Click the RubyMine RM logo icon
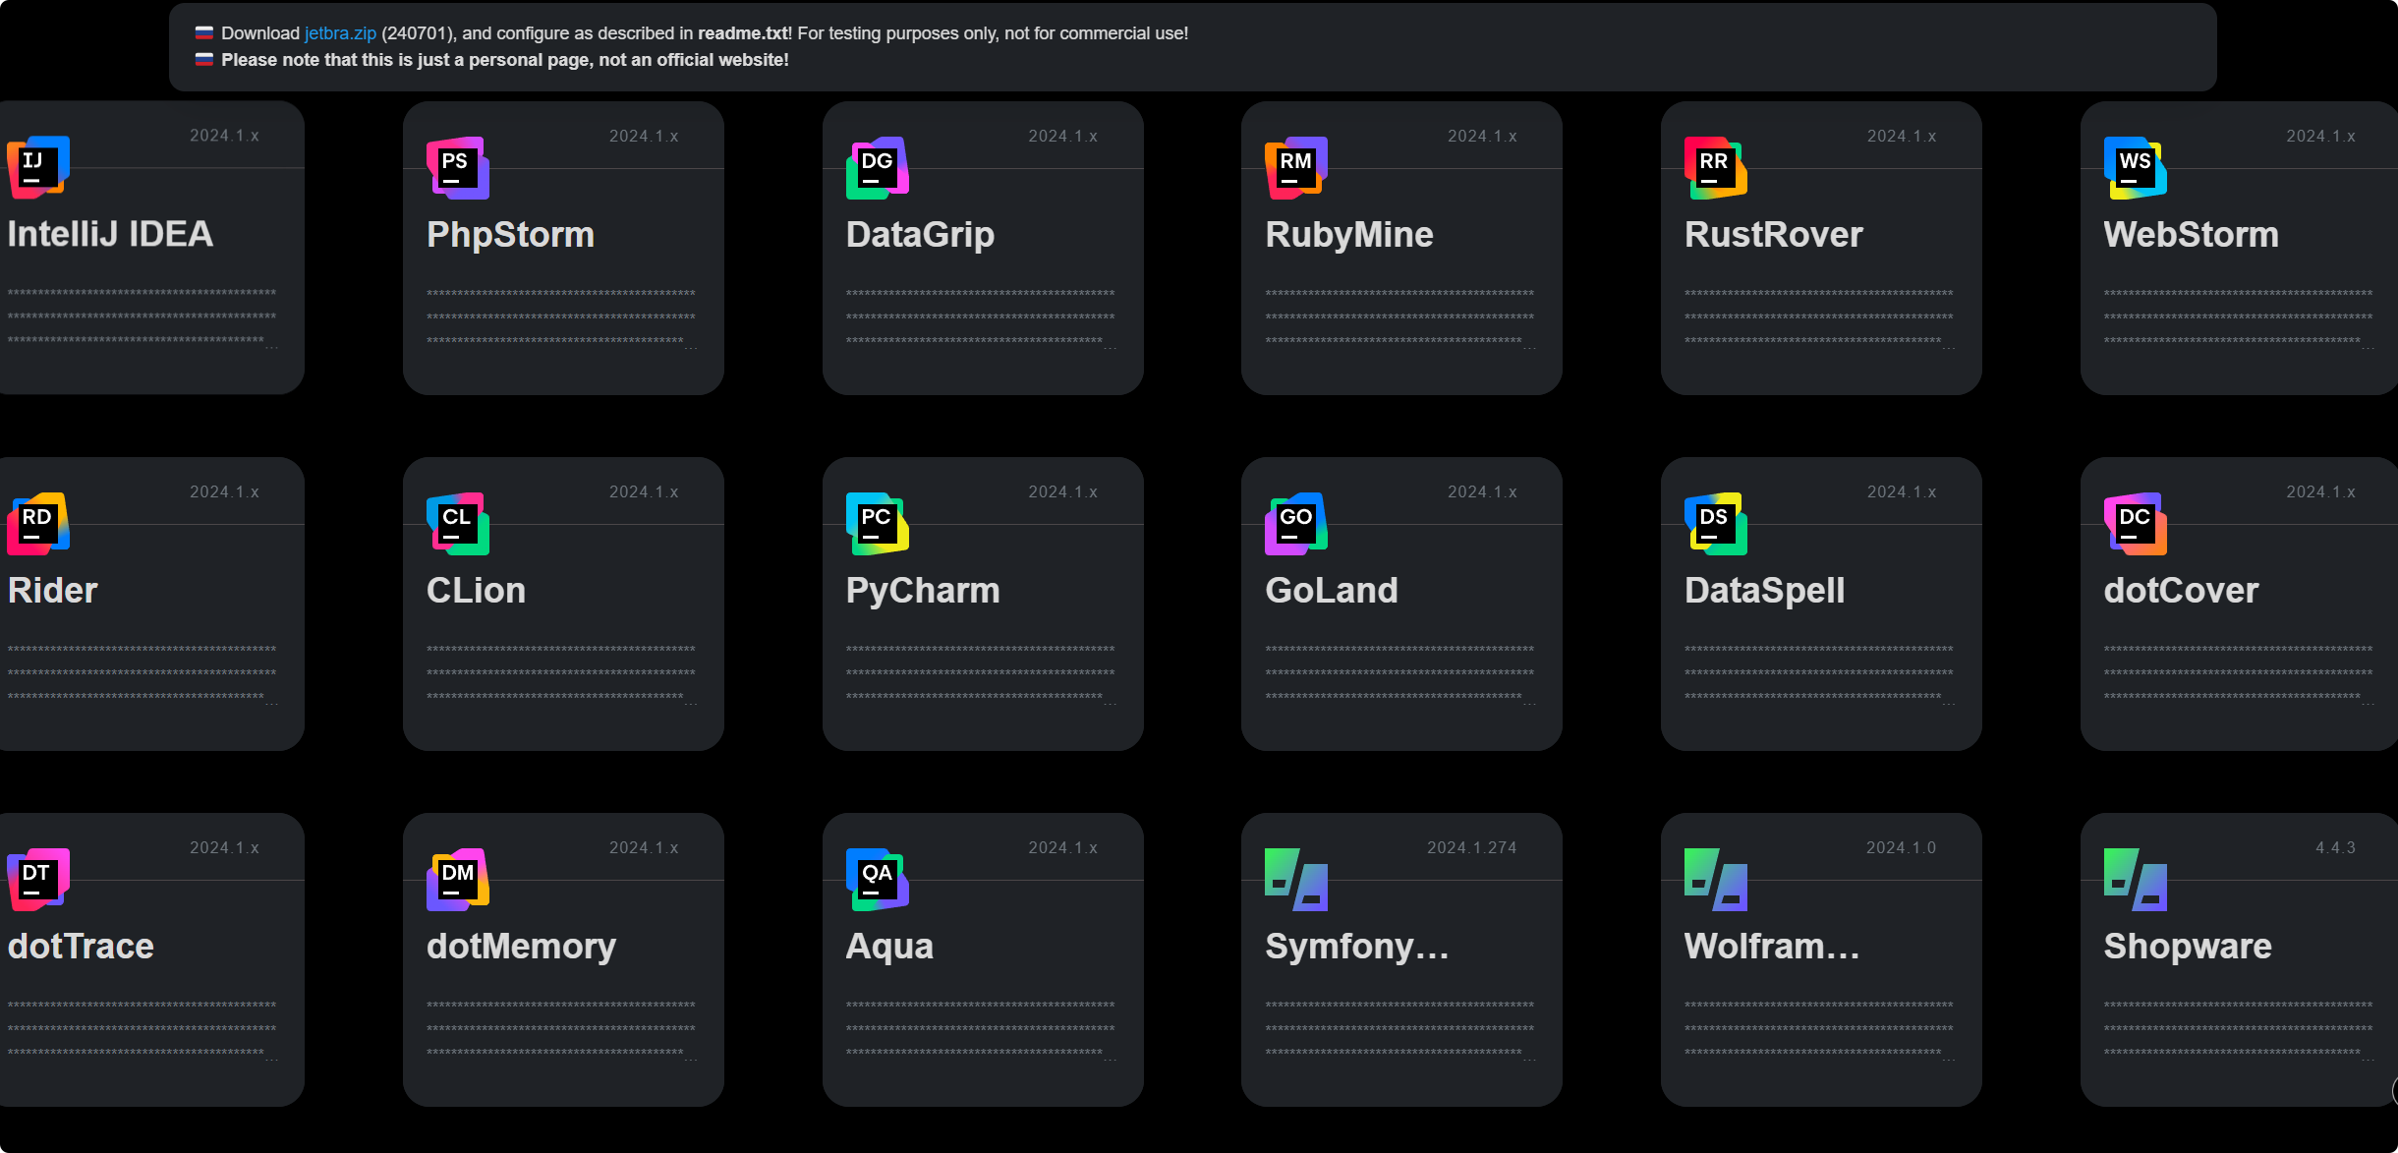This screenshot has height=1153, width=2398. 1296,168
